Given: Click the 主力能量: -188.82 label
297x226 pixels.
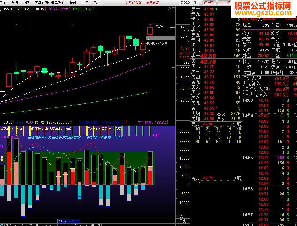Looking at the screenshot, I should click(152, 123).
